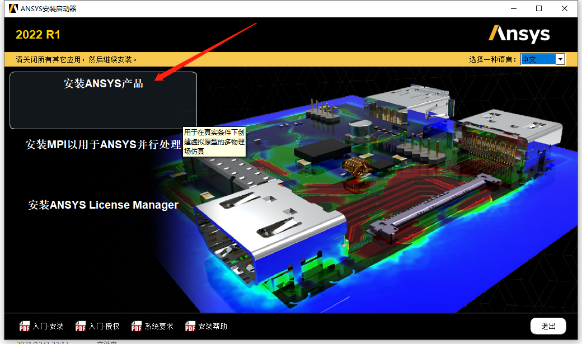Click the PDF icon next to 安装帮助

pyautogui.click(x=190, y=326)
